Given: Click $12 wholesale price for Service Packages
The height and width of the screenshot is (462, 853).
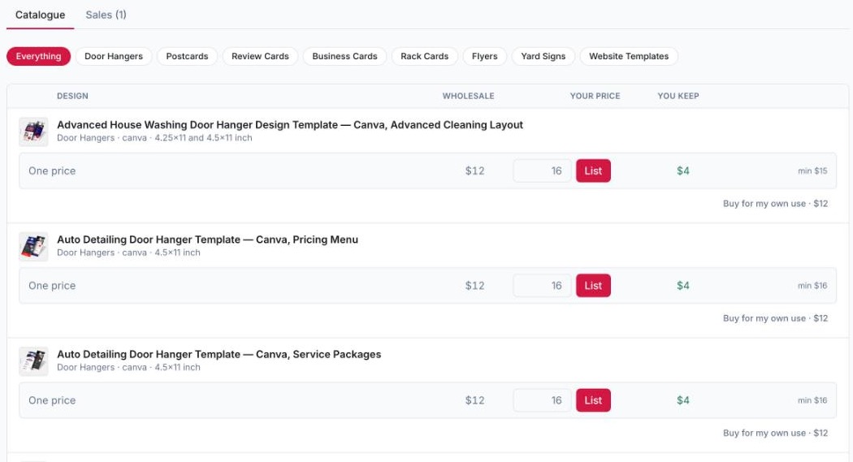Looking at the screenshot, I should tap(475, 400).
